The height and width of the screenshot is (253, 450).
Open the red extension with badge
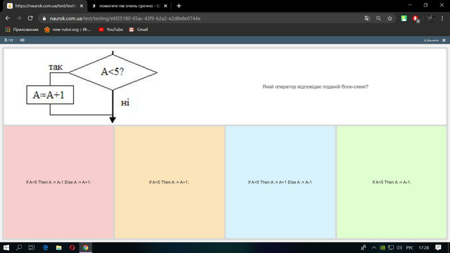[416, 19]
